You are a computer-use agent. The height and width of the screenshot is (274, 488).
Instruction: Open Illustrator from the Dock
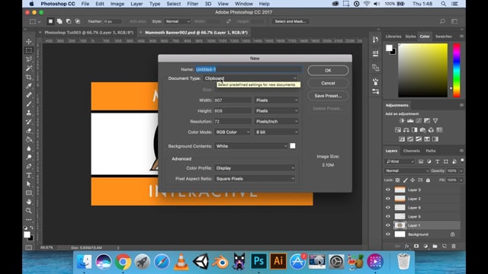tap(278, 261)
